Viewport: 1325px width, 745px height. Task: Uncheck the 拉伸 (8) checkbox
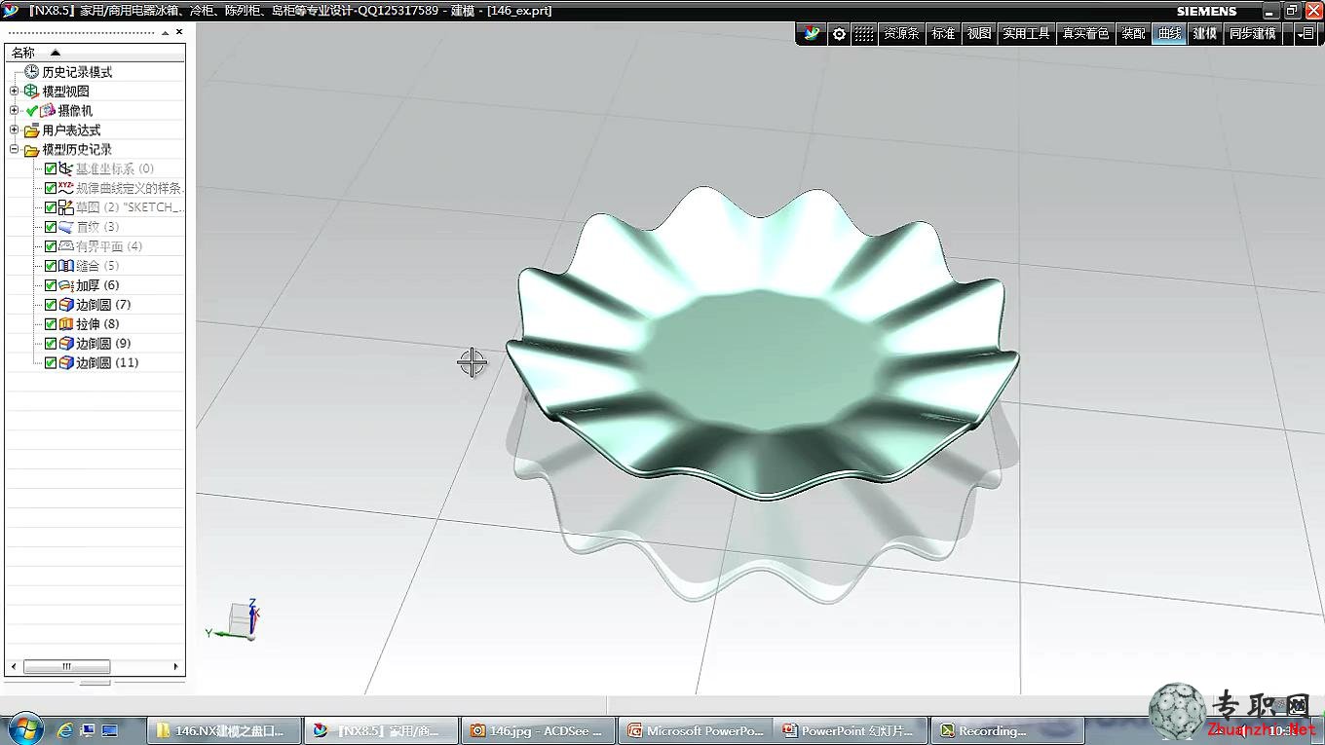pos(51,324)
